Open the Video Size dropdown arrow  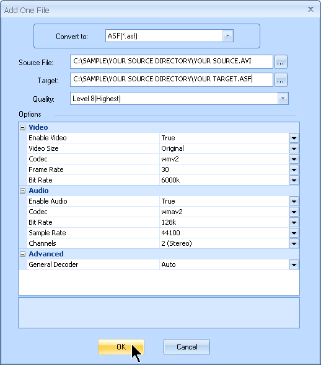[x=294, y=148]
